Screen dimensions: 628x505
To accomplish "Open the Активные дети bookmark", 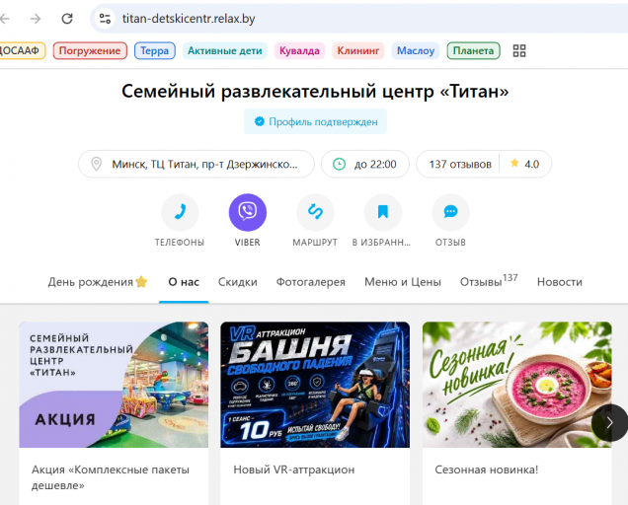I will (x=225, y=51).
